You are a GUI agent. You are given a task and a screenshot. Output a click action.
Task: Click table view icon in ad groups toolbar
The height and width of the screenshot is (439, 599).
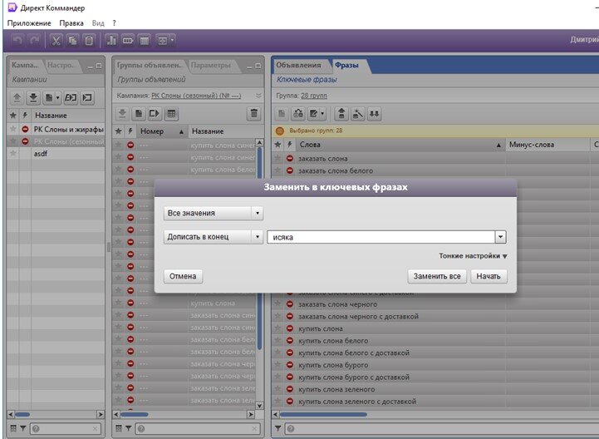(171, 114)
